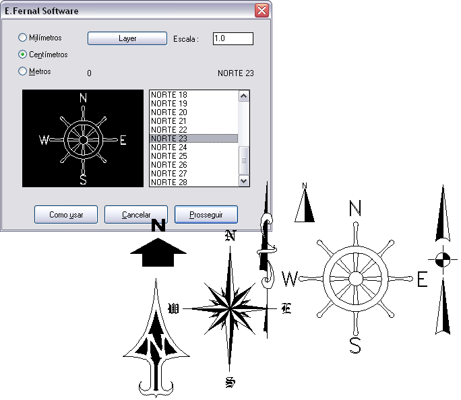Choose the Centímetros unit option
Image resolution: width=461 pixels, height=400 pixels.
point(23,55)
